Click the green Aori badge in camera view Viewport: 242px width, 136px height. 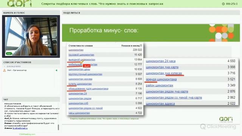tap(9, 54)
